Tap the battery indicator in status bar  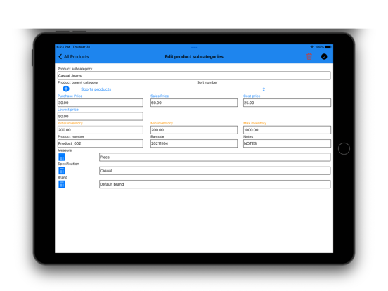point(328,47)
